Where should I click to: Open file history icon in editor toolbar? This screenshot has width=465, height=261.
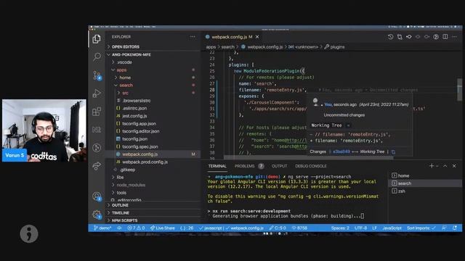tap(391, 37)
